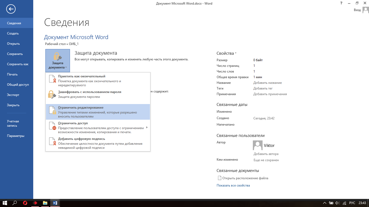This screenshot has width=369, height=207.
Task: Click the Размер 0 байт value
Action: [258, 60]
